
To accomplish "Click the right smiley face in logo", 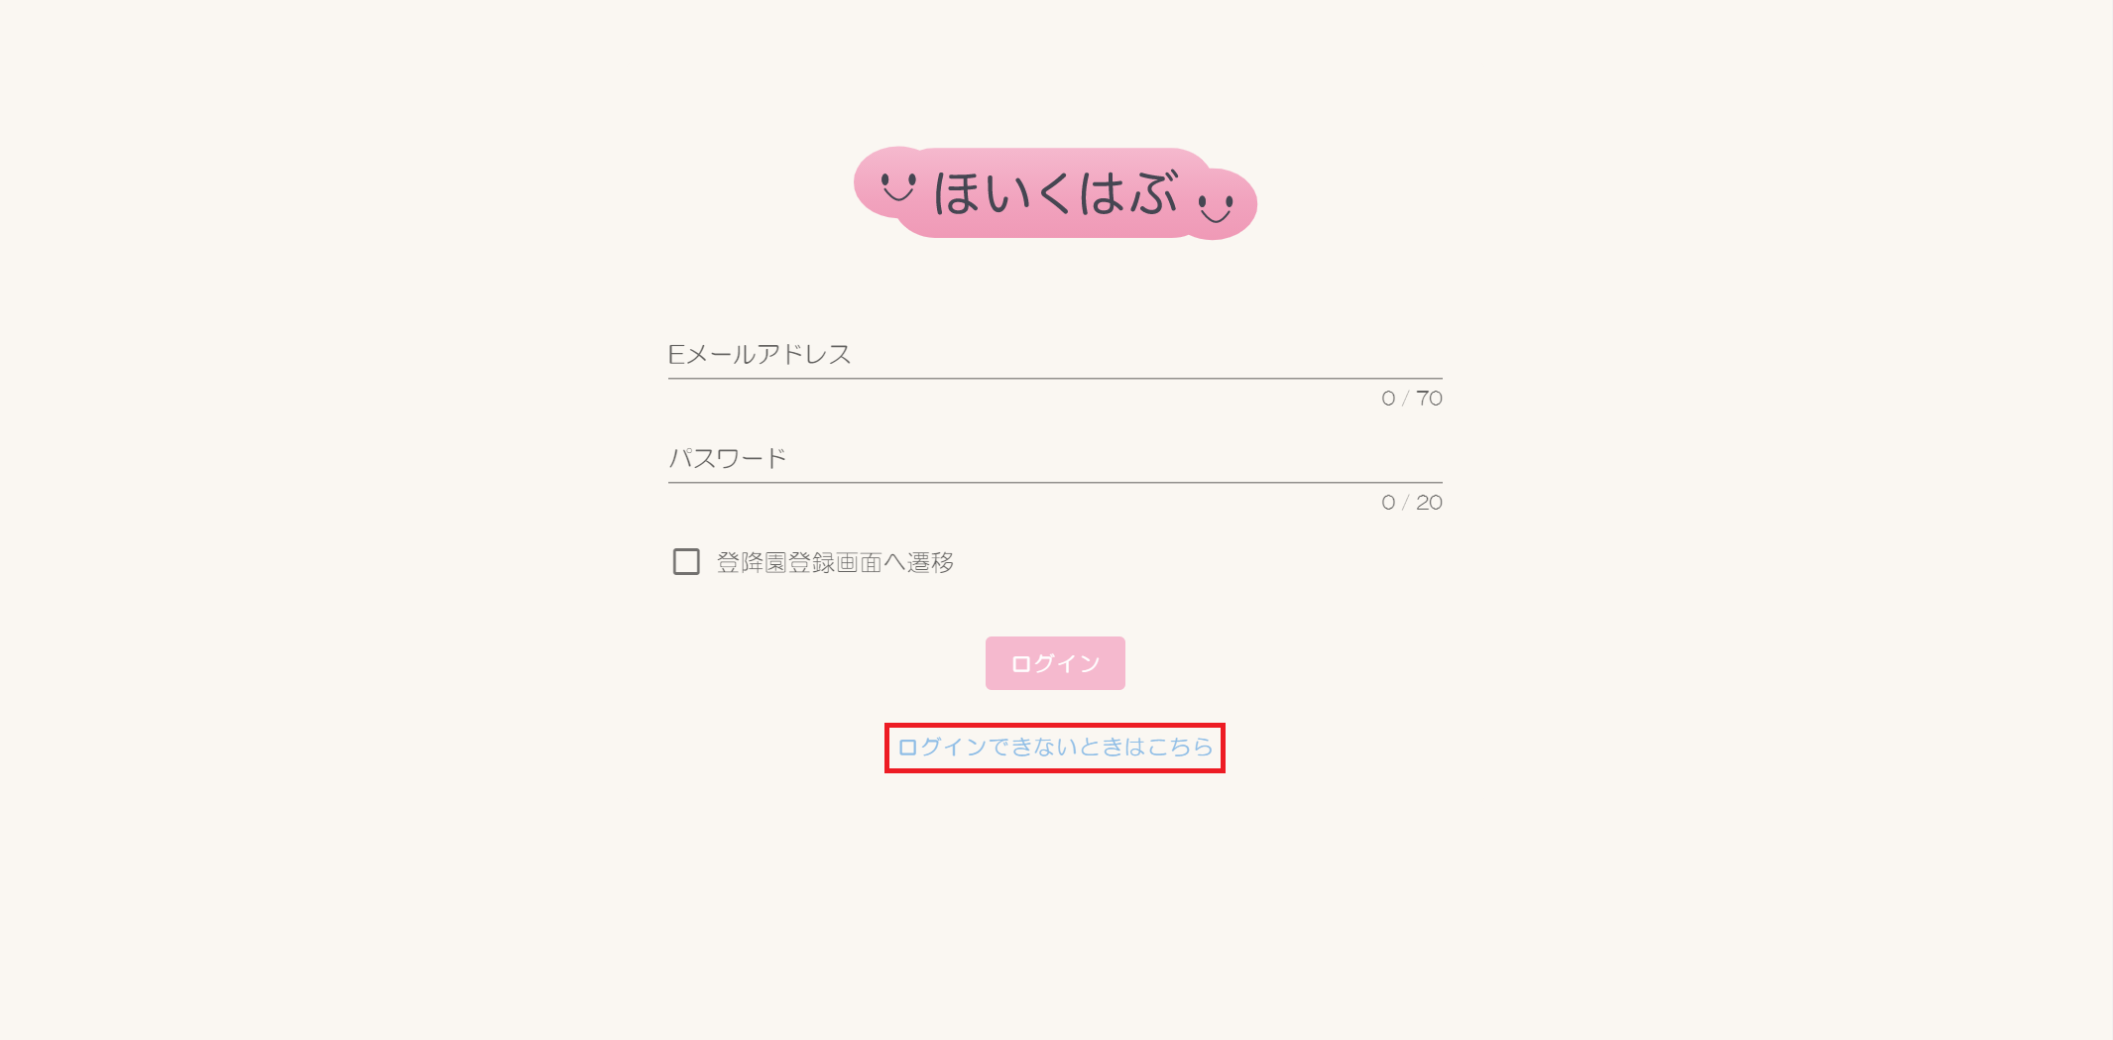I will [x=1215, y=207].
